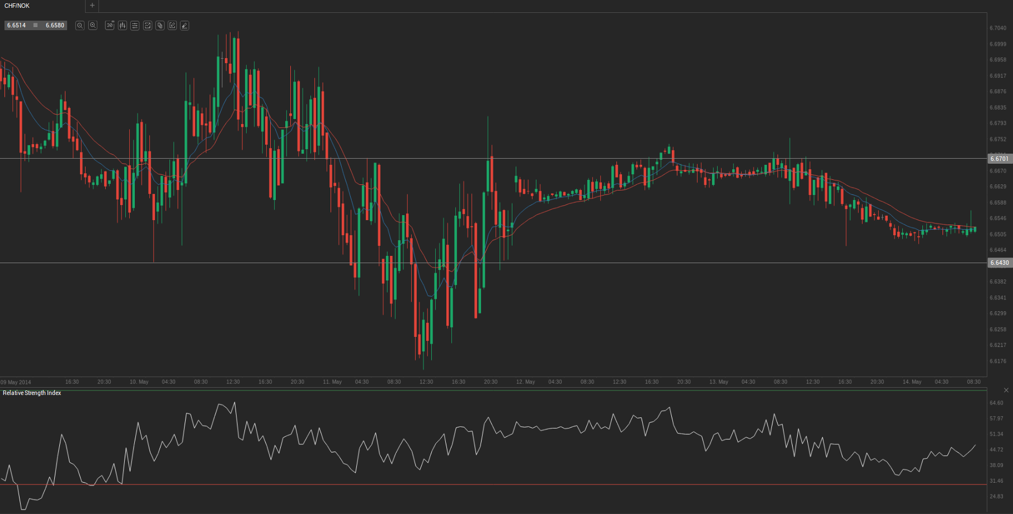Image resolution: width=1013 pixels, height=514 pixels.
Task: Select the 6.6430 horizontal level label
Action: coord(1000,263)
